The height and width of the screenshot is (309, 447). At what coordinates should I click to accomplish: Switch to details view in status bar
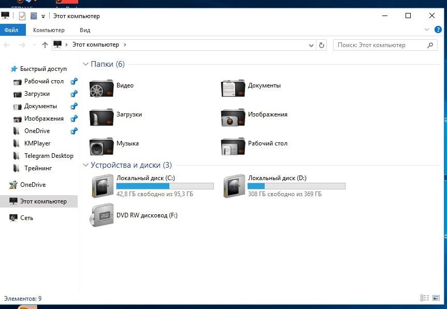[x=425, y=298]
